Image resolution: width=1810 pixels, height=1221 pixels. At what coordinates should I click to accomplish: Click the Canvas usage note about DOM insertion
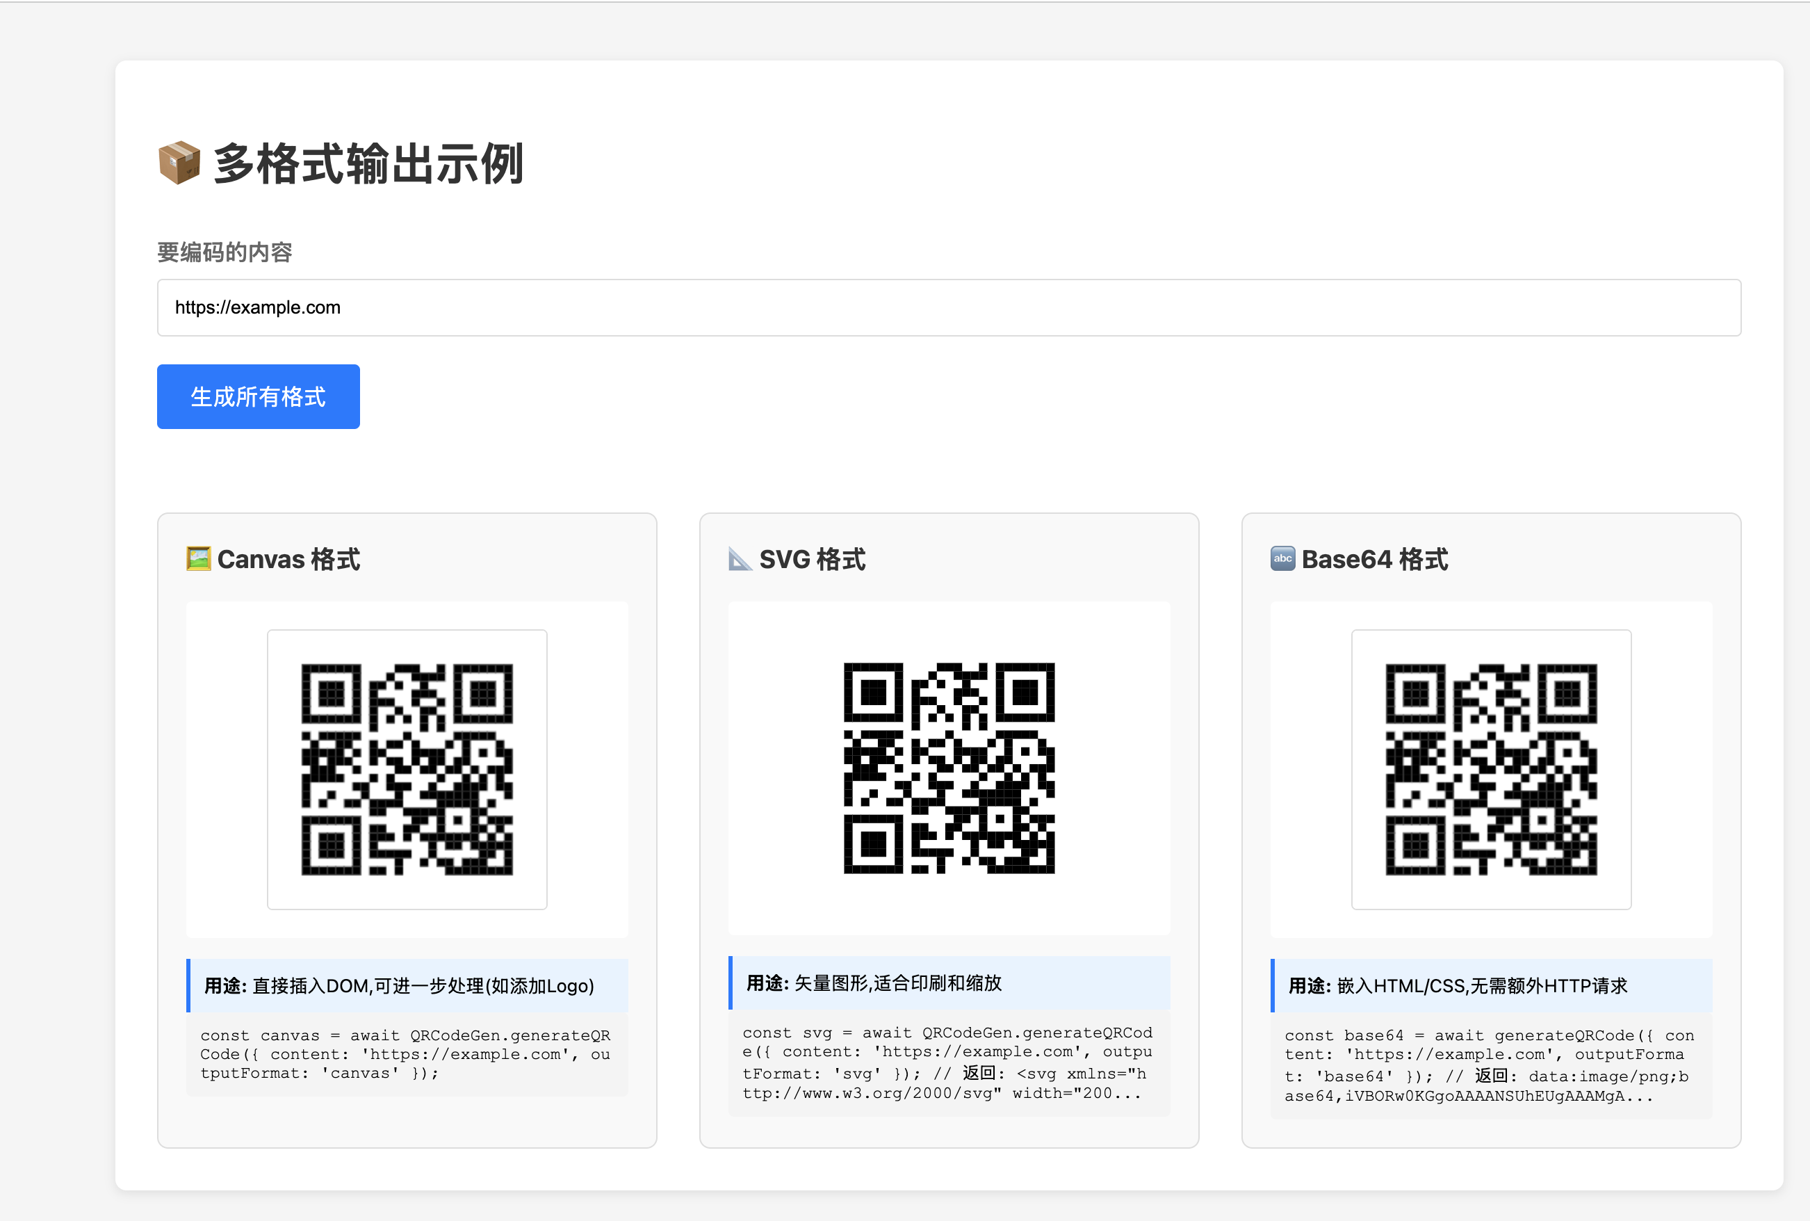pyautogui.click(x=407, y=986)
